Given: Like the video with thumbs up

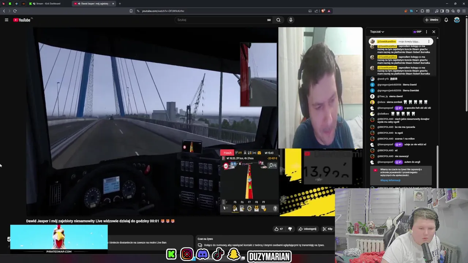Looking at the screenshot, I should tap(279, 229).
